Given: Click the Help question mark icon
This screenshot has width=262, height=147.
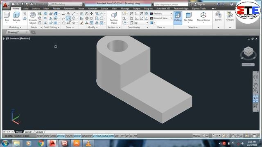Looking at the screenshot, I should (x=232, y=4).
